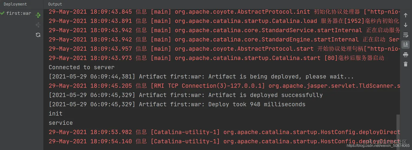Image resolution: width=412 pixels, height=150 pixels.
Task: Click the Refresh deployment status icon
Action: 38,35
